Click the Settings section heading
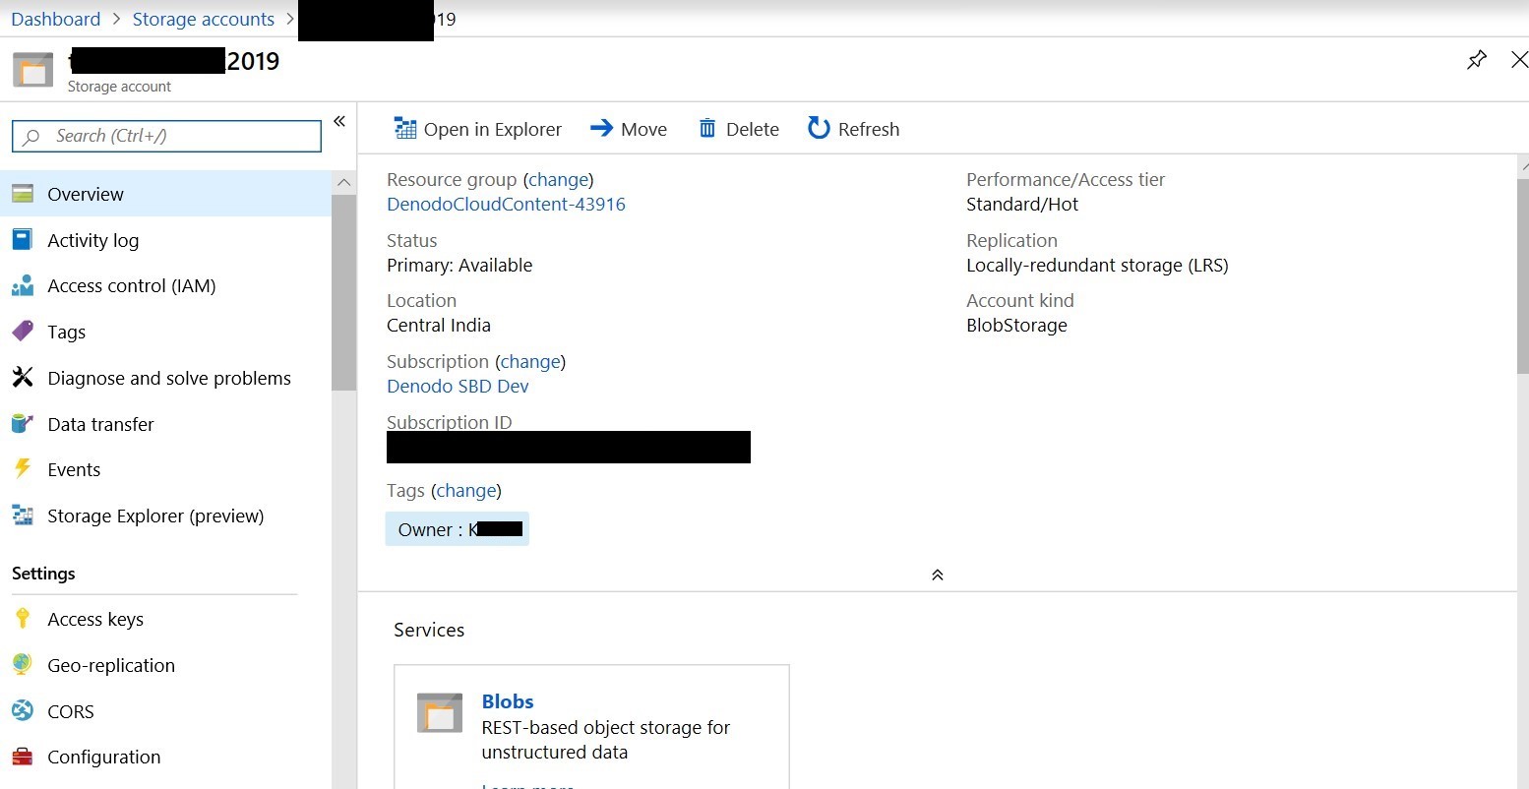This screenshot has height=789, width=1529. 43,574
